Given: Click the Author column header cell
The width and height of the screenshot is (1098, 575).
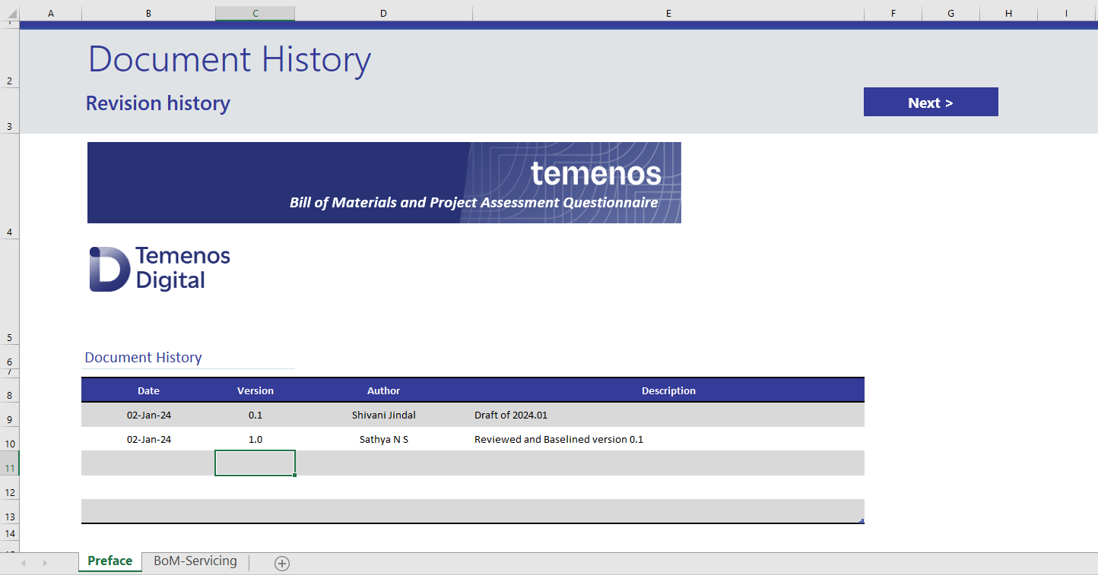Looking at the screenshot, I should 384,390.
